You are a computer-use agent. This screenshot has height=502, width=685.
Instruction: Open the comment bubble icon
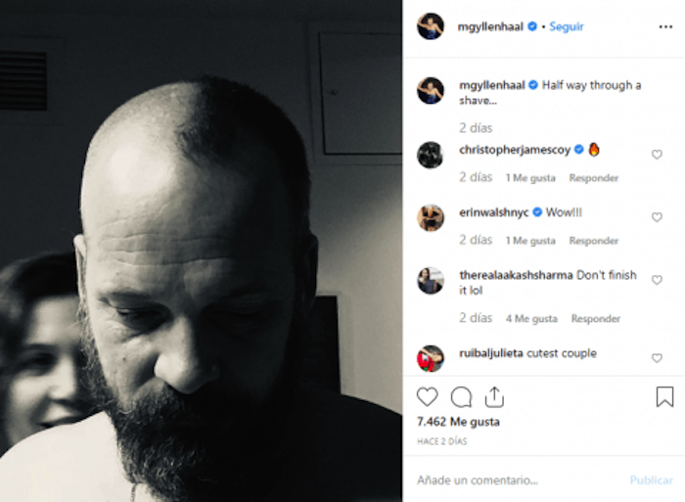tap(461, 396)
